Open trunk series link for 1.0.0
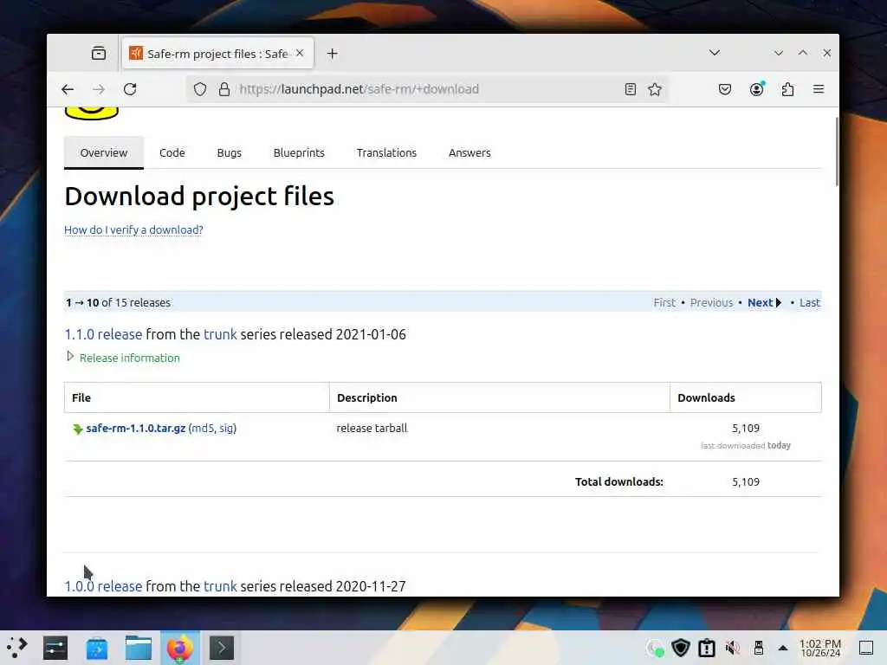The image size is (887, 665). coord(220,586)
